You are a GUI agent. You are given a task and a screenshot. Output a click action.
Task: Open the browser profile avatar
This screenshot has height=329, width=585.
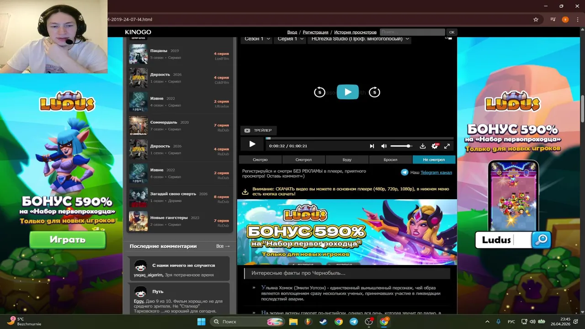[565, 20]
